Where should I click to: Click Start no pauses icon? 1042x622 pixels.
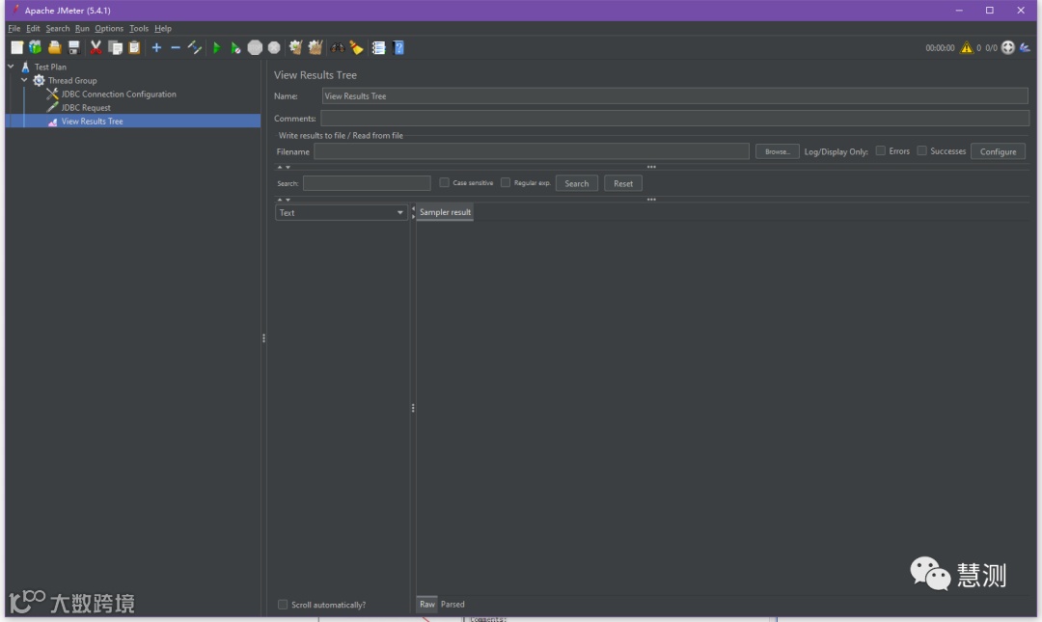pyautogui.click(x=235, y=47)
